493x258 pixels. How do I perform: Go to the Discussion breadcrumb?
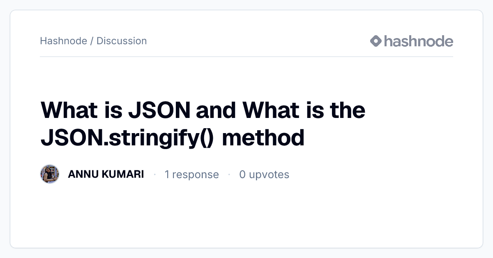[x=122, y=41]
